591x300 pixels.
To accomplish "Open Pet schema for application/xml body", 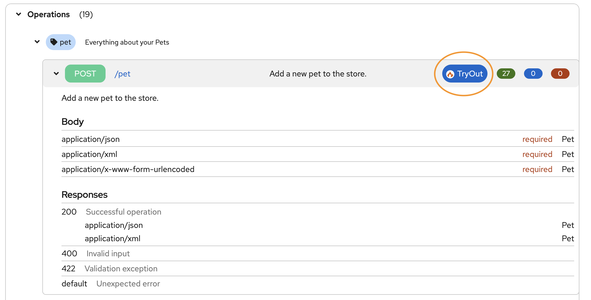I will 568,154.
